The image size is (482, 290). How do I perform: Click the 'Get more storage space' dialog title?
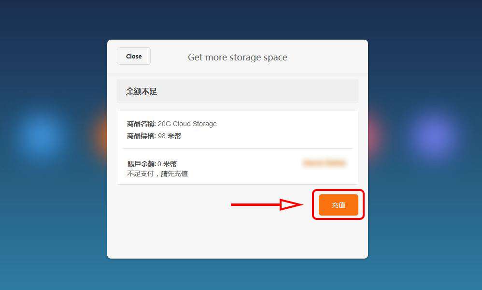point(238,57)
